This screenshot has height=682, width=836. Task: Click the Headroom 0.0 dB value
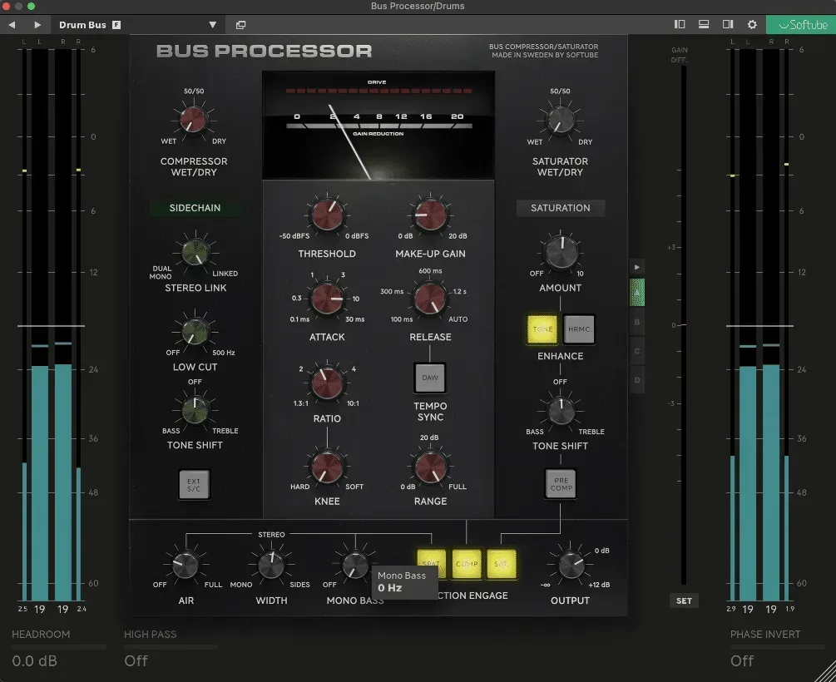35,661
